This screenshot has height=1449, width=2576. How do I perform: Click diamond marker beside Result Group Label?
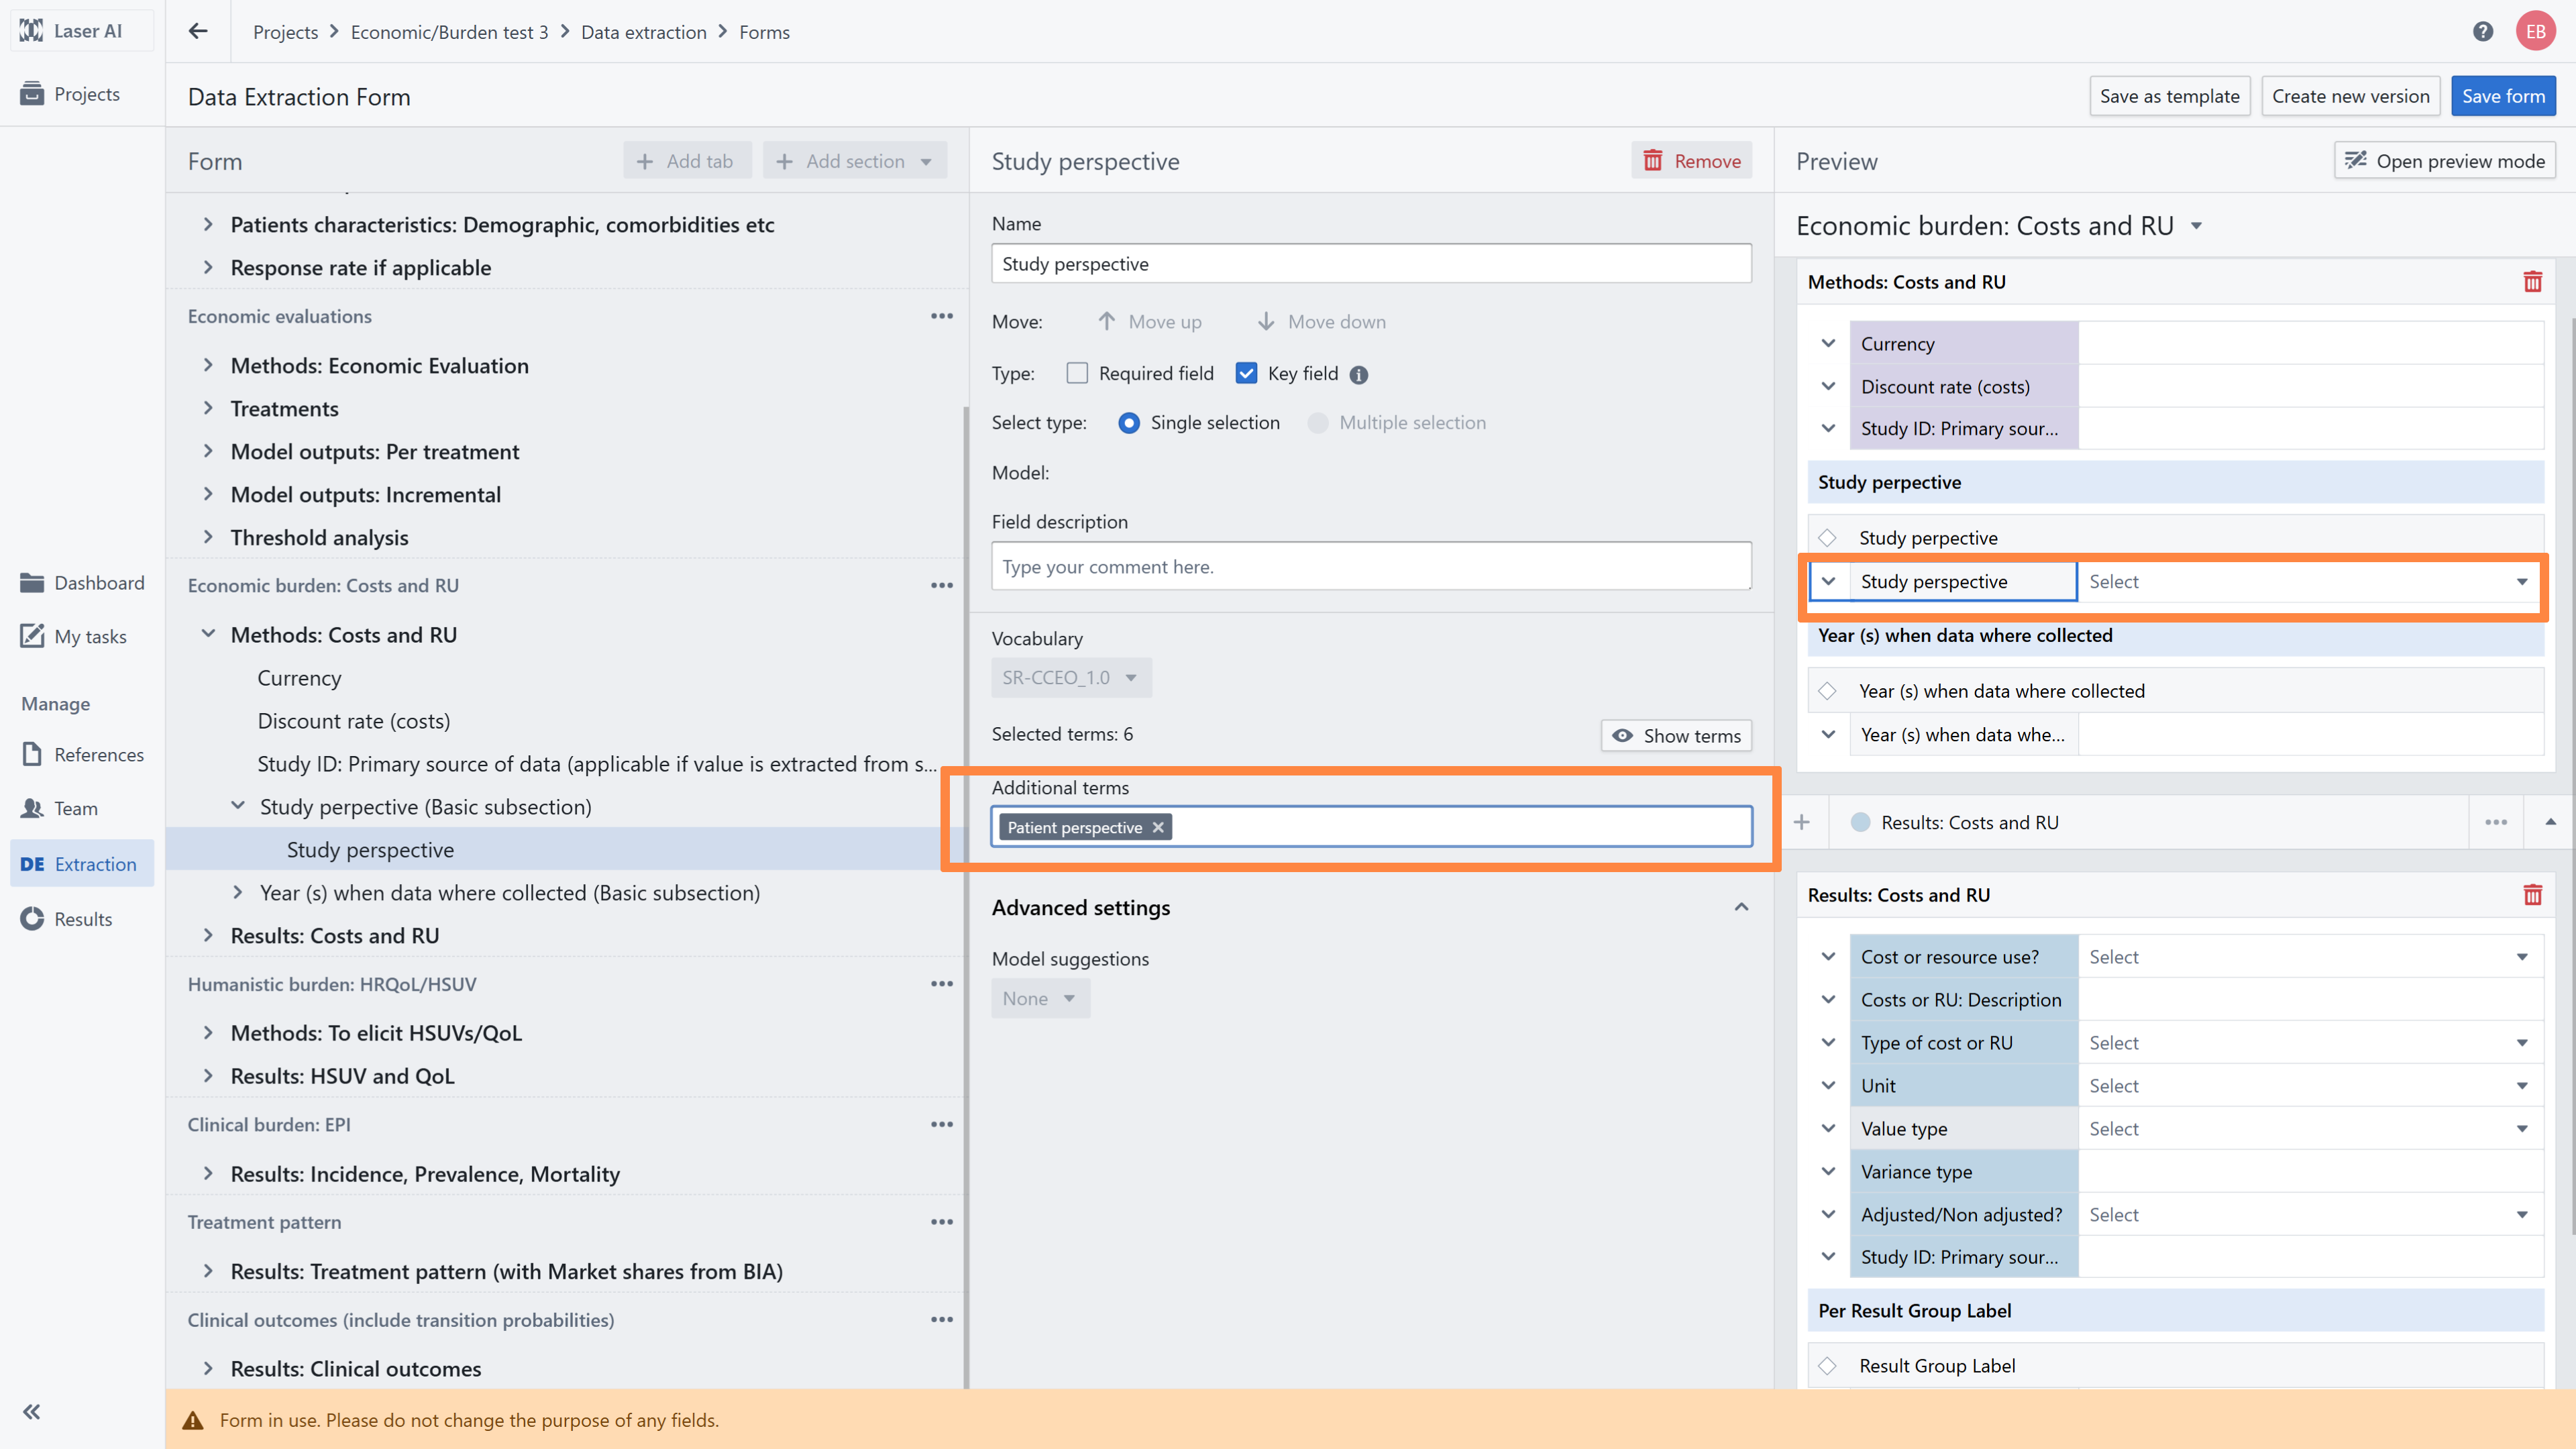point(1827,1366)
